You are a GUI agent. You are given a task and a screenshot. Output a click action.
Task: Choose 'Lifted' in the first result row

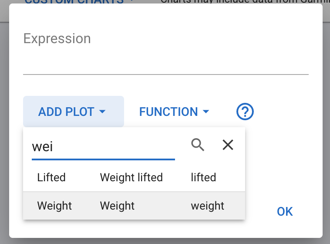[51, 177]
